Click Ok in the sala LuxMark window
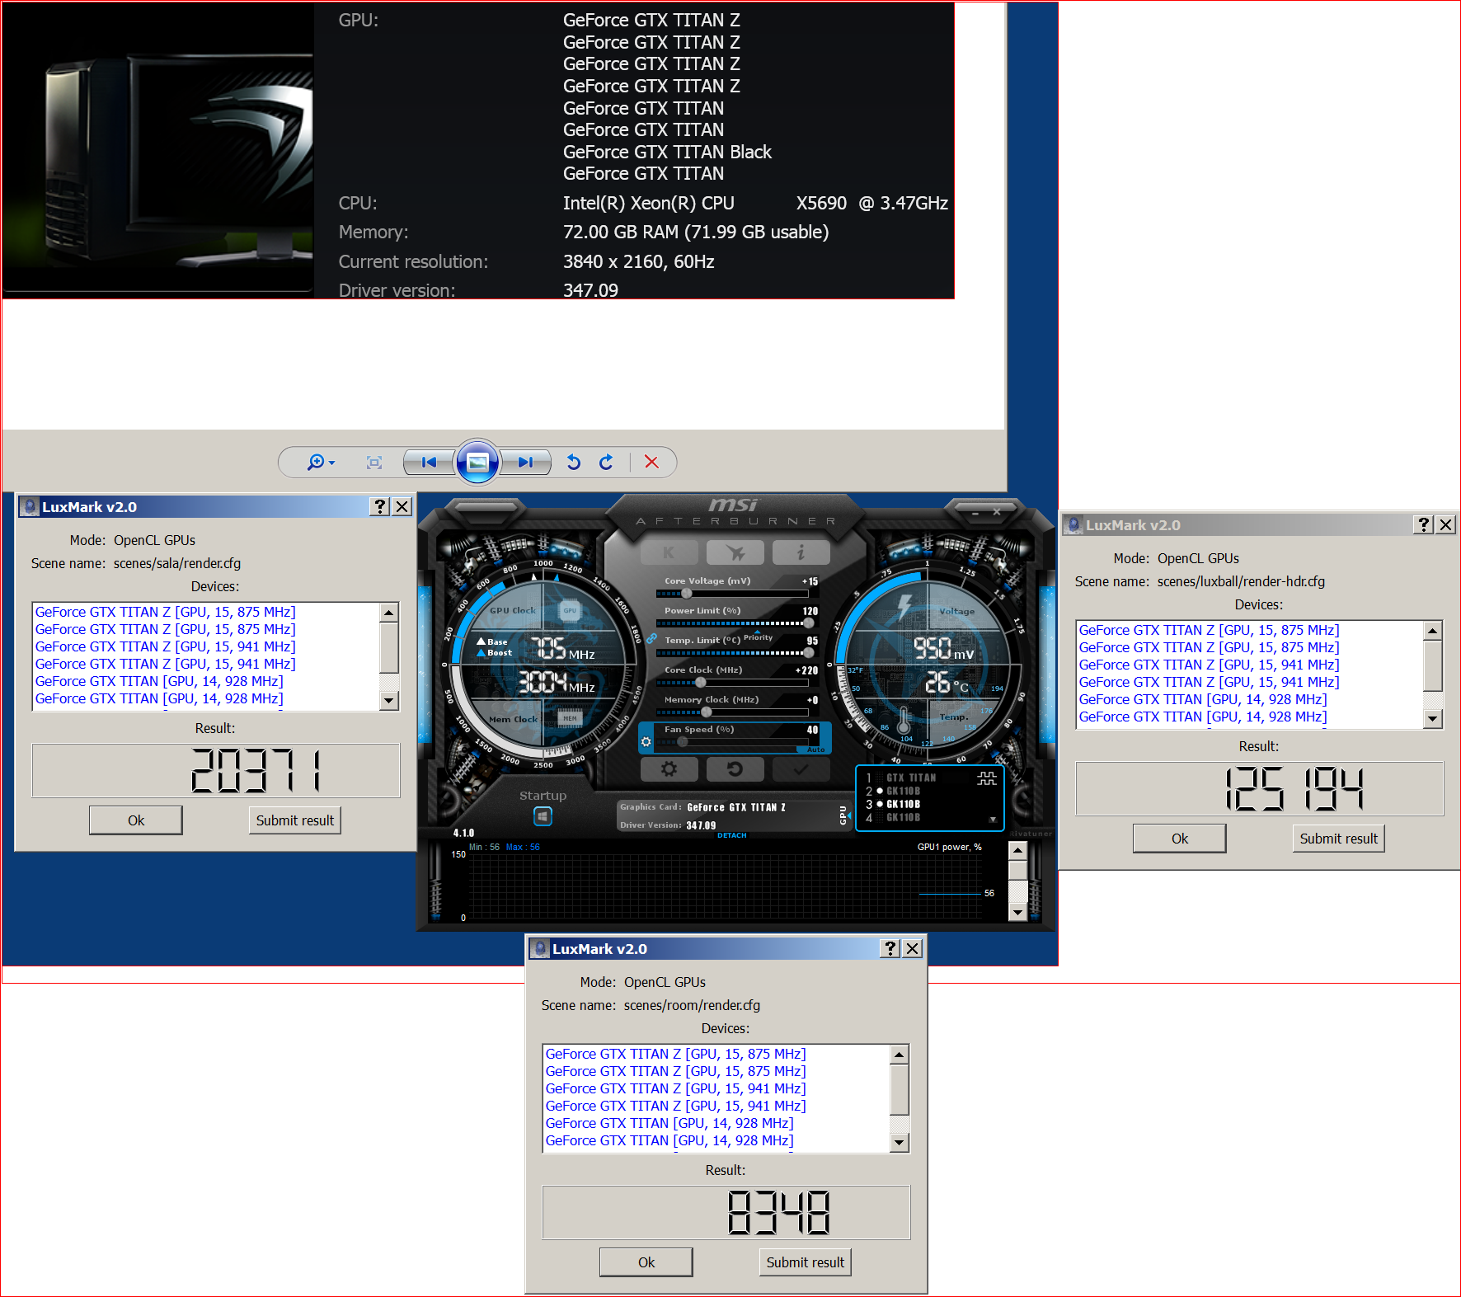The height and width of the screenshot is (1297, 1461). tap(136, 820)
